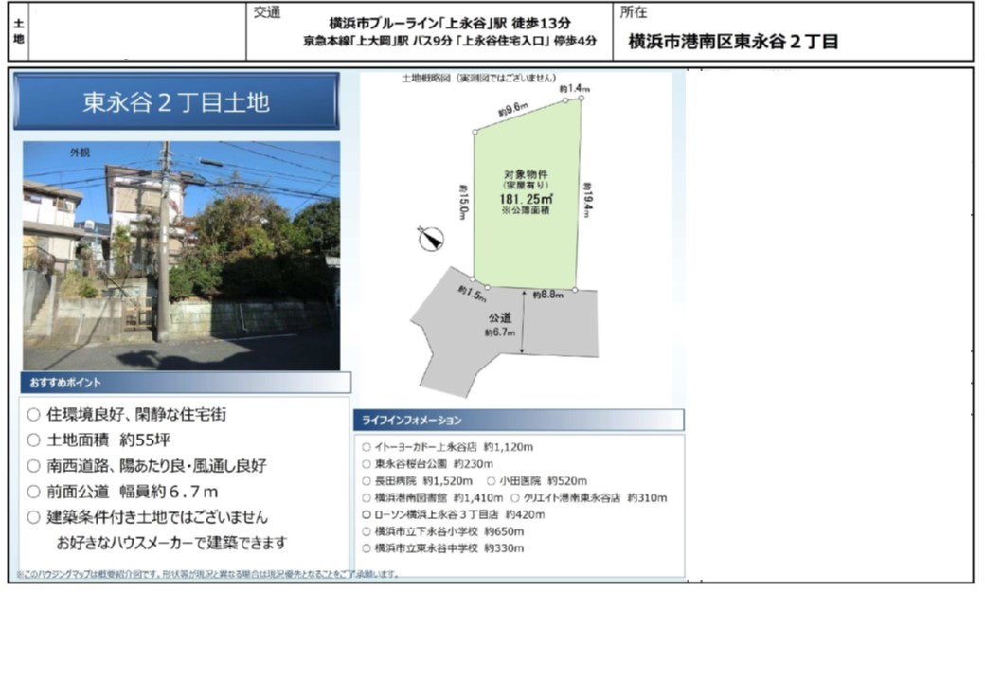Click the circle bullet beside 住環境良好
Viewport: 985px width, 682px height.
coord(33,415)
